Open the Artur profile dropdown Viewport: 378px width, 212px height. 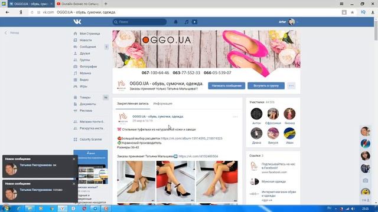[289, 22]
